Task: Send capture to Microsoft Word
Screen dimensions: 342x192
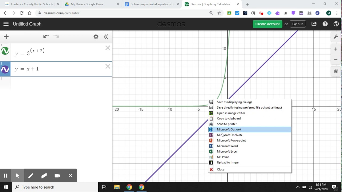Action: 250,146
